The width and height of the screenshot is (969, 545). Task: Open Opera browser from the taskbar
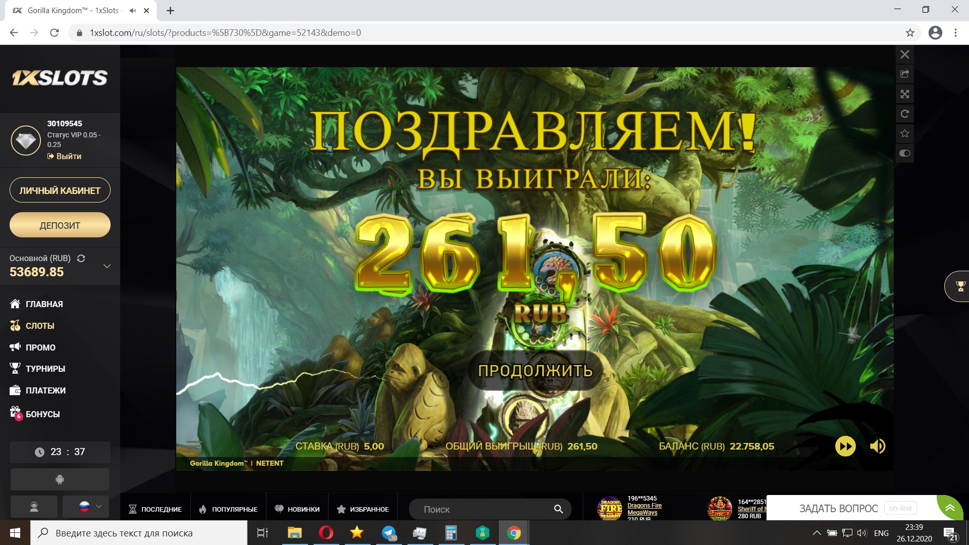(x=326, y=533)
